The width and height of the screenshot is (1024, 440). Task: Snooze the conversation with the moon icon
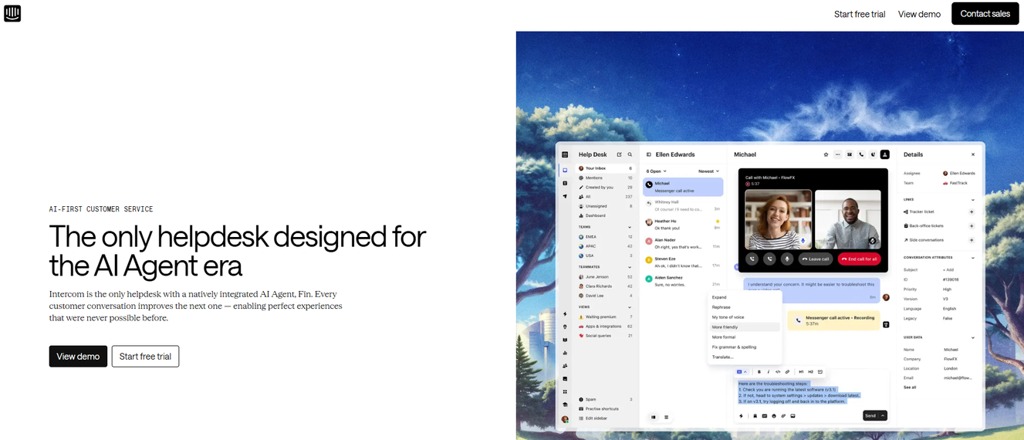pos(873,154)
